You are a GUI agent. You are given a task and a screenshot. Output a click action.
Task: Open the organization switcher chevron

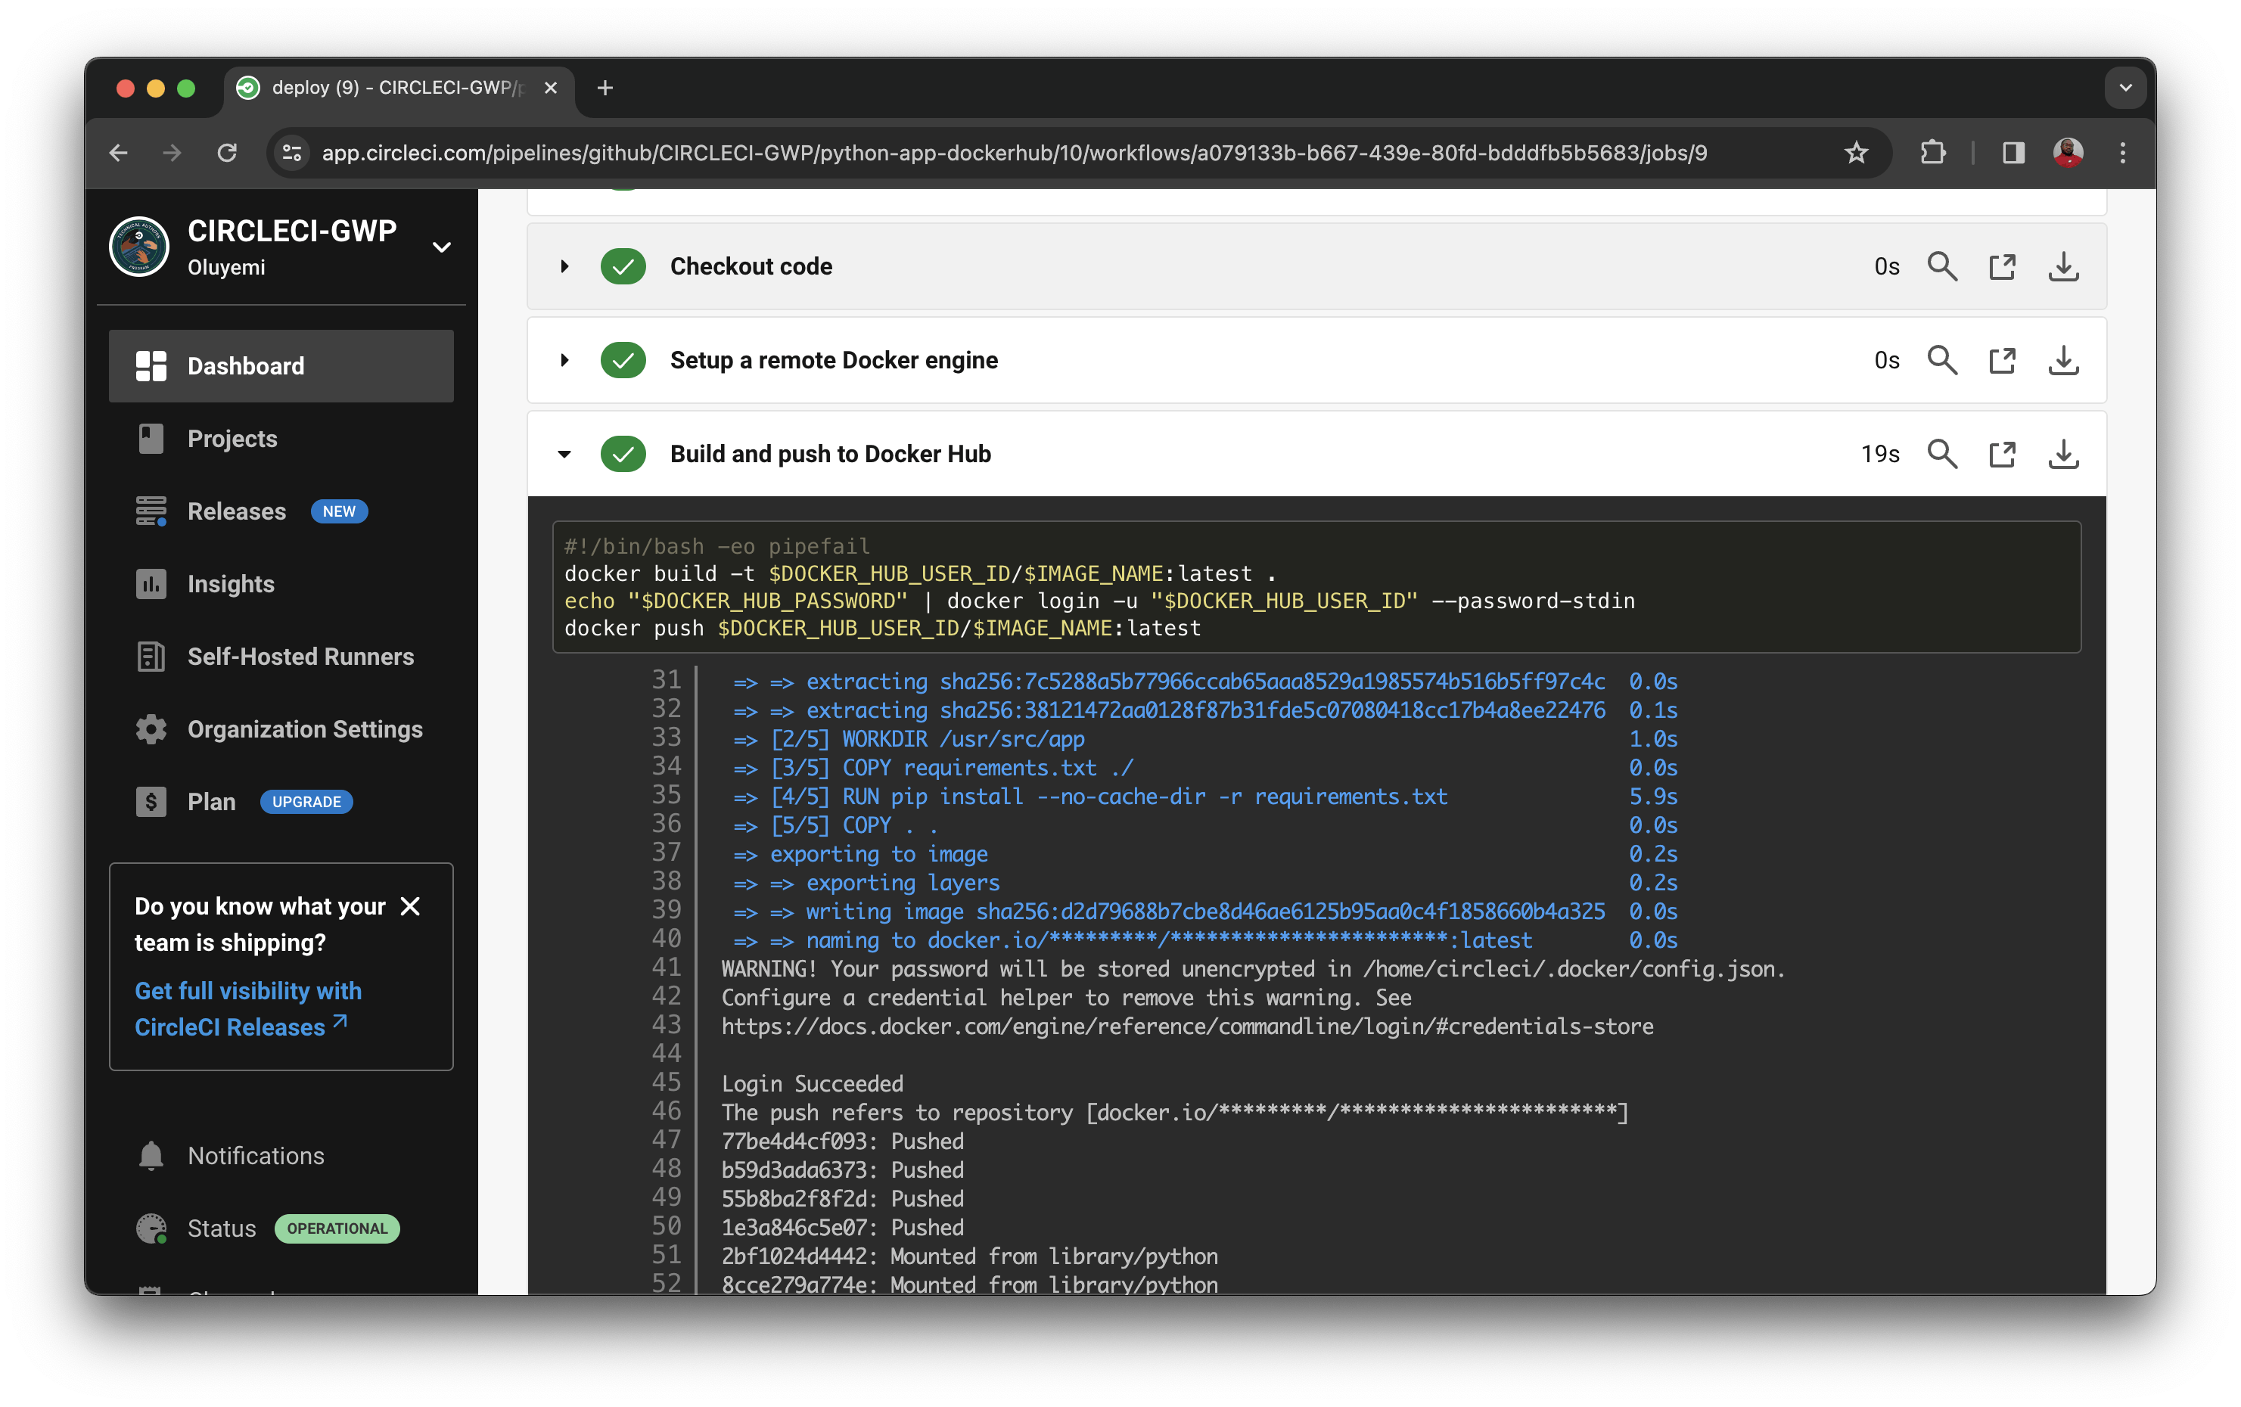(441, 246)
